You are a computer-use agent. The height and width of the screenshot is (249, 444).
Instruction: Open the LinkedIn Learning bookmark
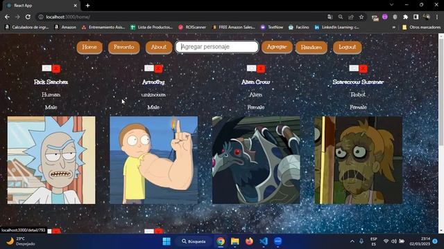336,27
